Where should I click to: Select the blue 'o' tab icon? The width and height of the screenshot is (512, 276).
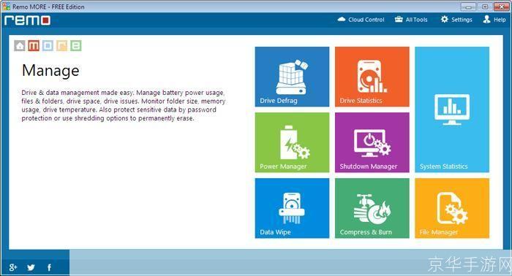[48, 45]
